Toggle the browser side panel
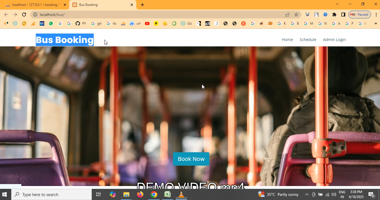Screen dimensions: 380x200 pyautogui.click(x=343, y=15)
